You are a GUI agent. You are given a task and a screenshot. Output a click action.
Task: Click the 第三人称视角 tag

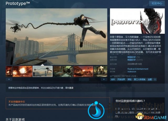(x=140, y=80)
